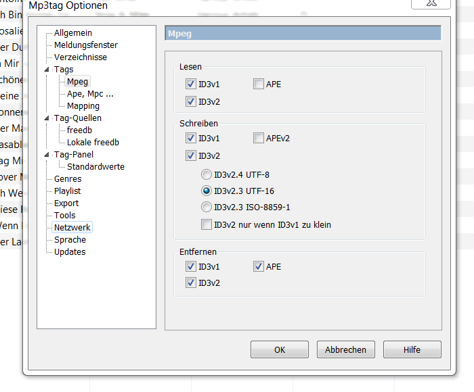474x392 pixels.
Task: Open Lokale freedb settings
Action: coord(93,142)
